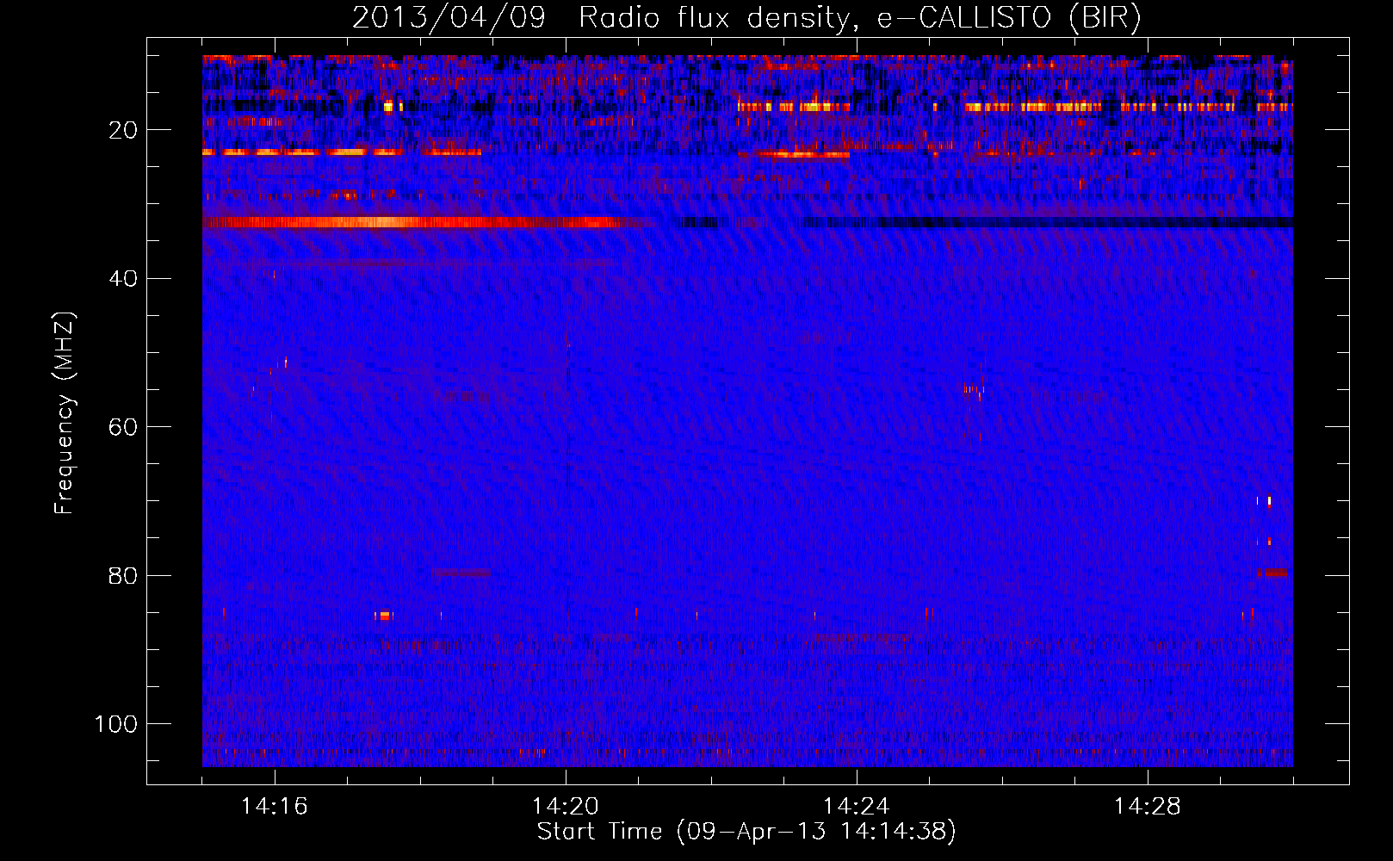This screenshot has height=861, width=1393.
Task: Click the 'Frequency (MHZ)' axis label
Action: [65, 413]
